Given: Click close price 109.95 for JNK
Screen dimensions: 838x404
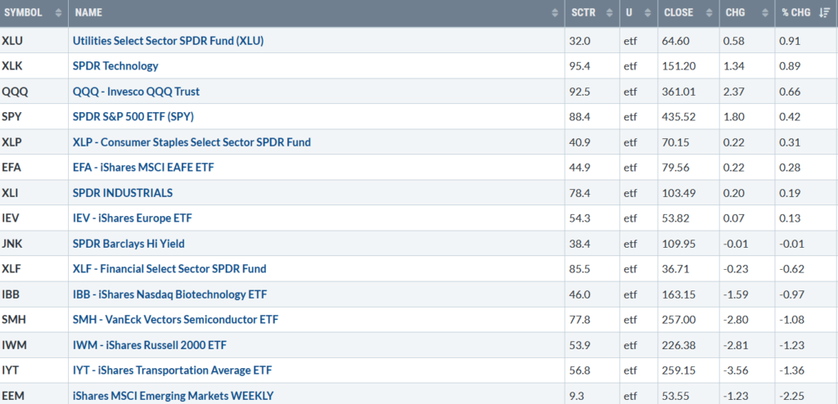Looking at the screenshot, I should (x=680, y=244).
